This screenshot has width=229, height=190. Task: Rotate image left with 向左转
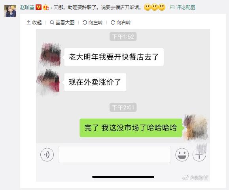click(x=93, y=23)
